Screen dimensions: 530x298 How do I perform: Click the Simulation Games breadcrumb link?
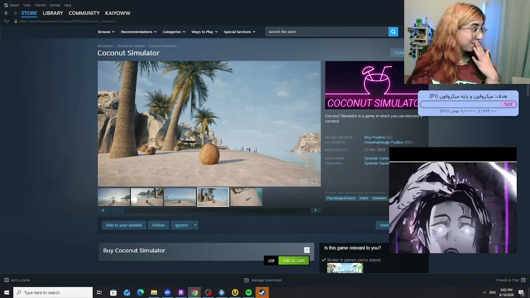tap(131, 46)
